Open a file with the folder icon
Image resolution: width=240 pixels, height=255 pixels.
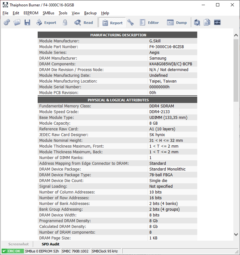coord(17,22)
